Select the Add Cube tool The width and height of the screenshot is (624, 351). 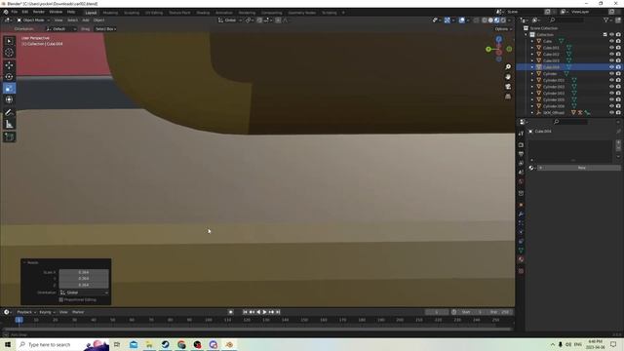[9, 137]
